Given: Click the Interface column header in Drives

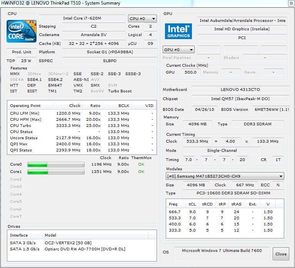Looking at the screenshot, I should [25, 235].
